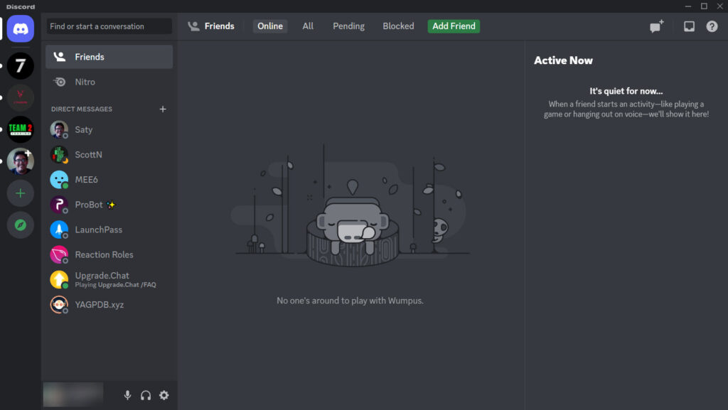The image size is (728, 410).
Task: Open the server with the 7 icon
Action: point(20,65)
